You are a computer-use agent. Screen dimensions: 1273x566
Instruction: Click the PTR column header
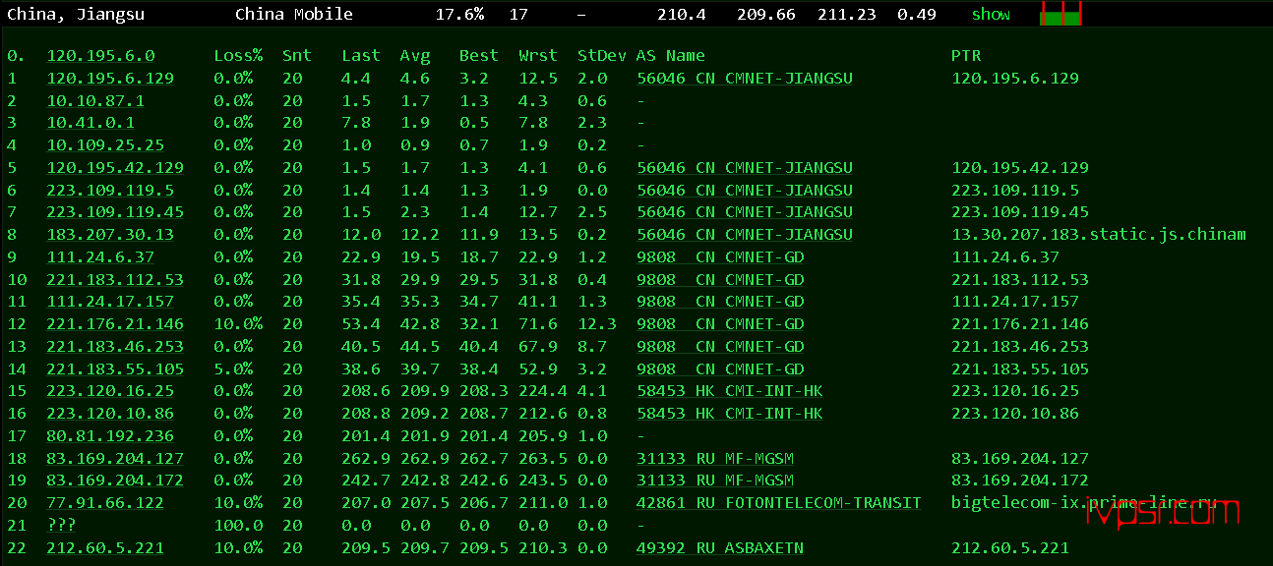966,56
